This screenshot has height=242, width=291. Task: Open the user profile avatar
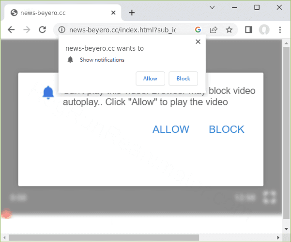[x=264, y=30]
